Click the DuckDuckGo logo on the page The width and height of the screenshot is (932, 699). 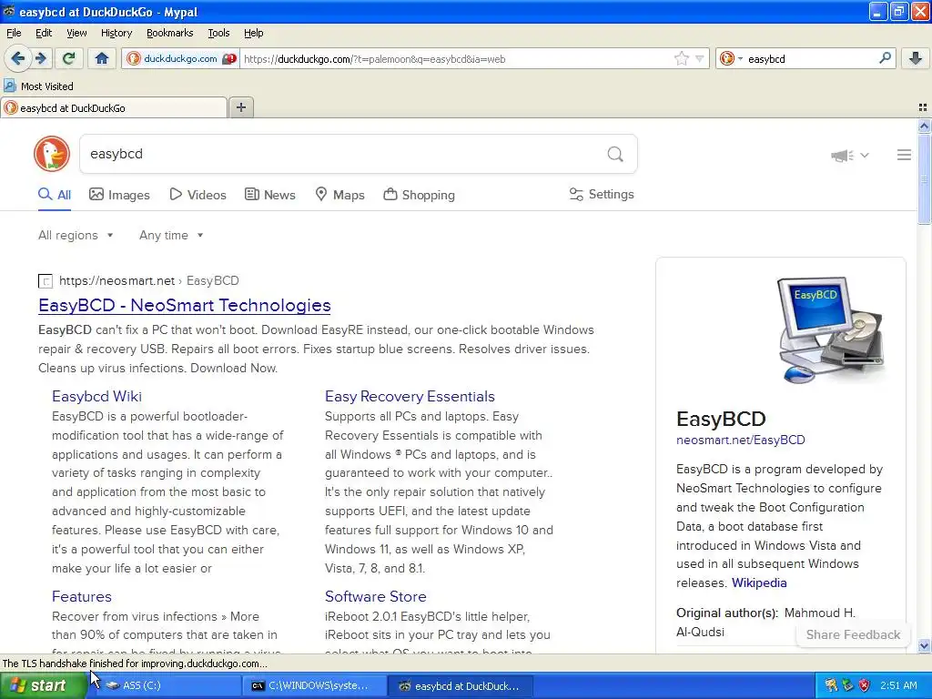(52, 154)
